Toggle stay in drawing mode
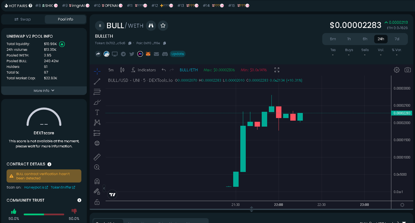The image size is (415, 223). [x=97, y=191]
